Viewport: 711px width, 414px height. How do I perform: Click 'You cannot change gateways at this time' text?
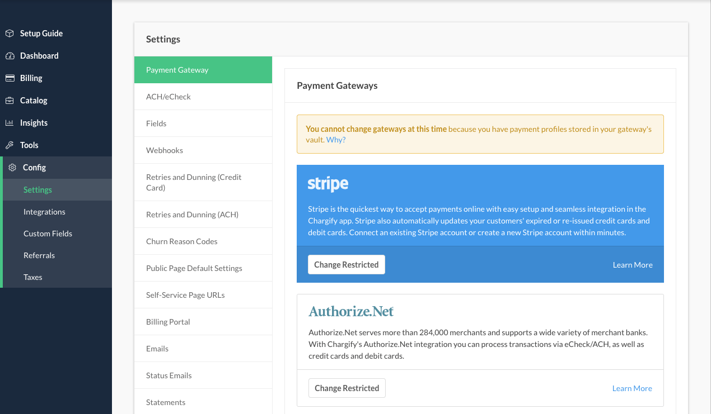tap(376, 129)
